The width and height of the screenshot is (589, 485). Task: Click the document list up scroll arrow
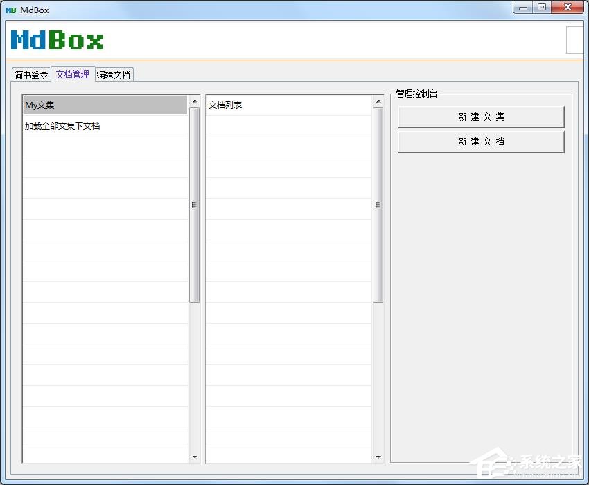click(378, 101)
